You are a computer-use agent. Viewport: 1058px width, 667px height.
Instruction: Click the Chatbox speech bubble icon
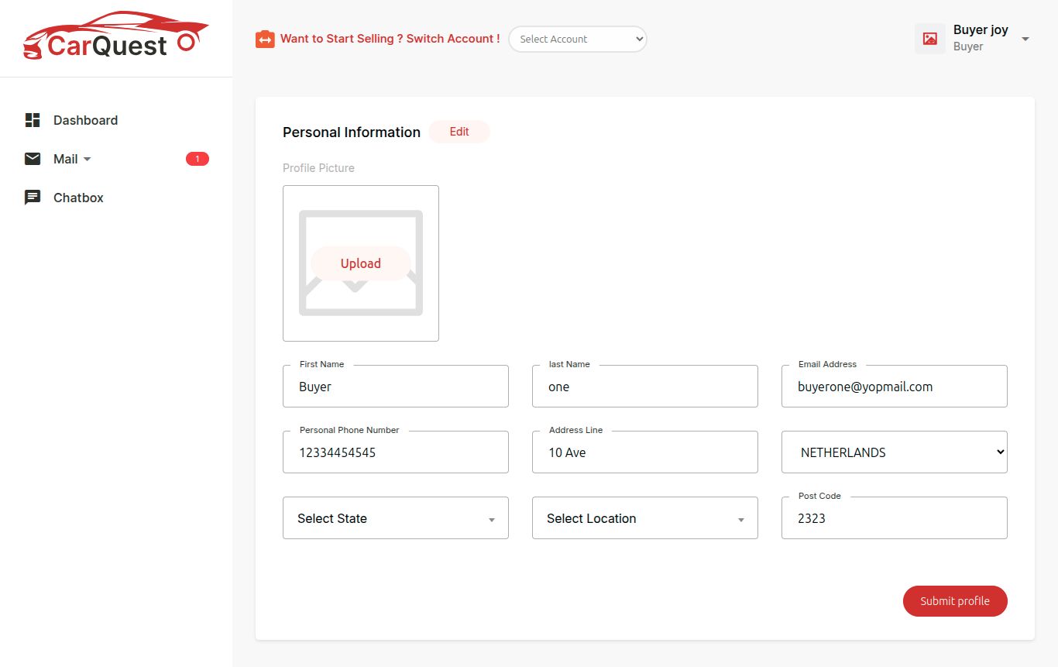33,198
